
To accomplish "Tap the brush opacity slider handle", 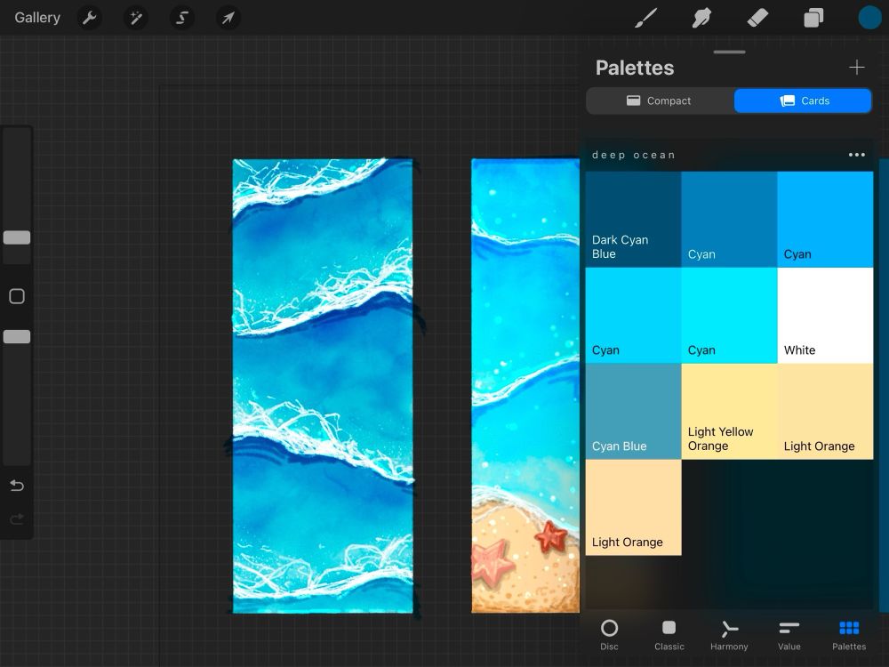I will pyautogui.click(x=17, y=337).
